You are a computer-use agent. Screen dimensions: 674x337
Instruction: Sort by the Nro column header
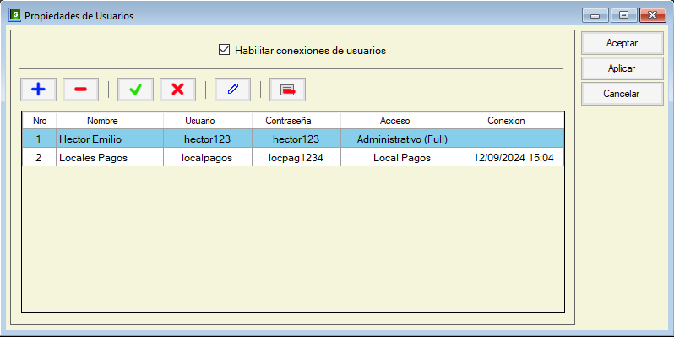39,121
